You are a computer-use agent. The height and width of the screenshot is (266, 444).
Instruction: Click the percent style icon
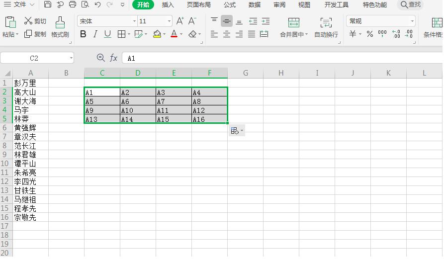click(369, 34)
